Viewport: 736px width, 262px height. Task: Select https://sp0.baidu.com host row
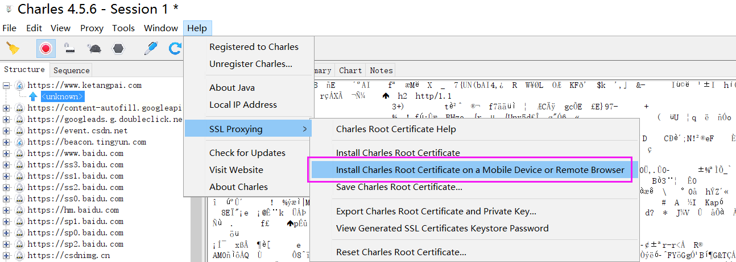(x=75, y=233)
